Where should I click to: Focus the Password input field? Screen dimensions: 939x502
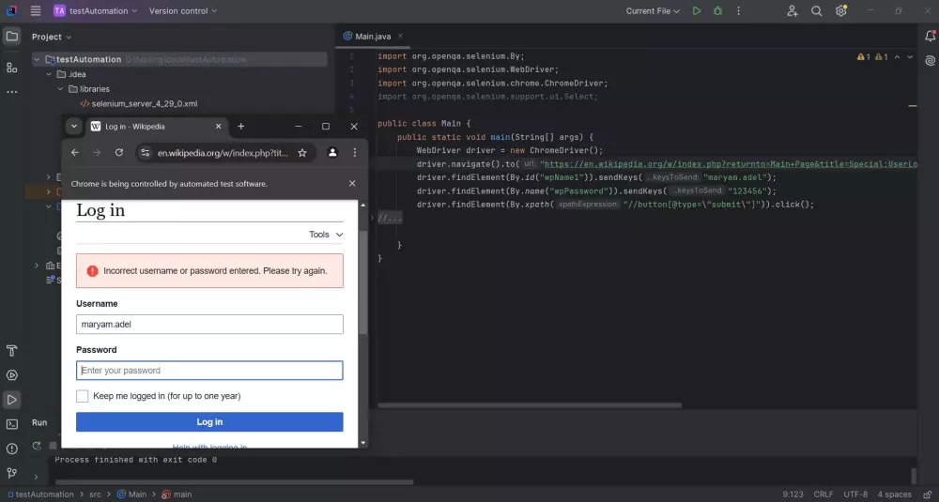coord(209,371)
